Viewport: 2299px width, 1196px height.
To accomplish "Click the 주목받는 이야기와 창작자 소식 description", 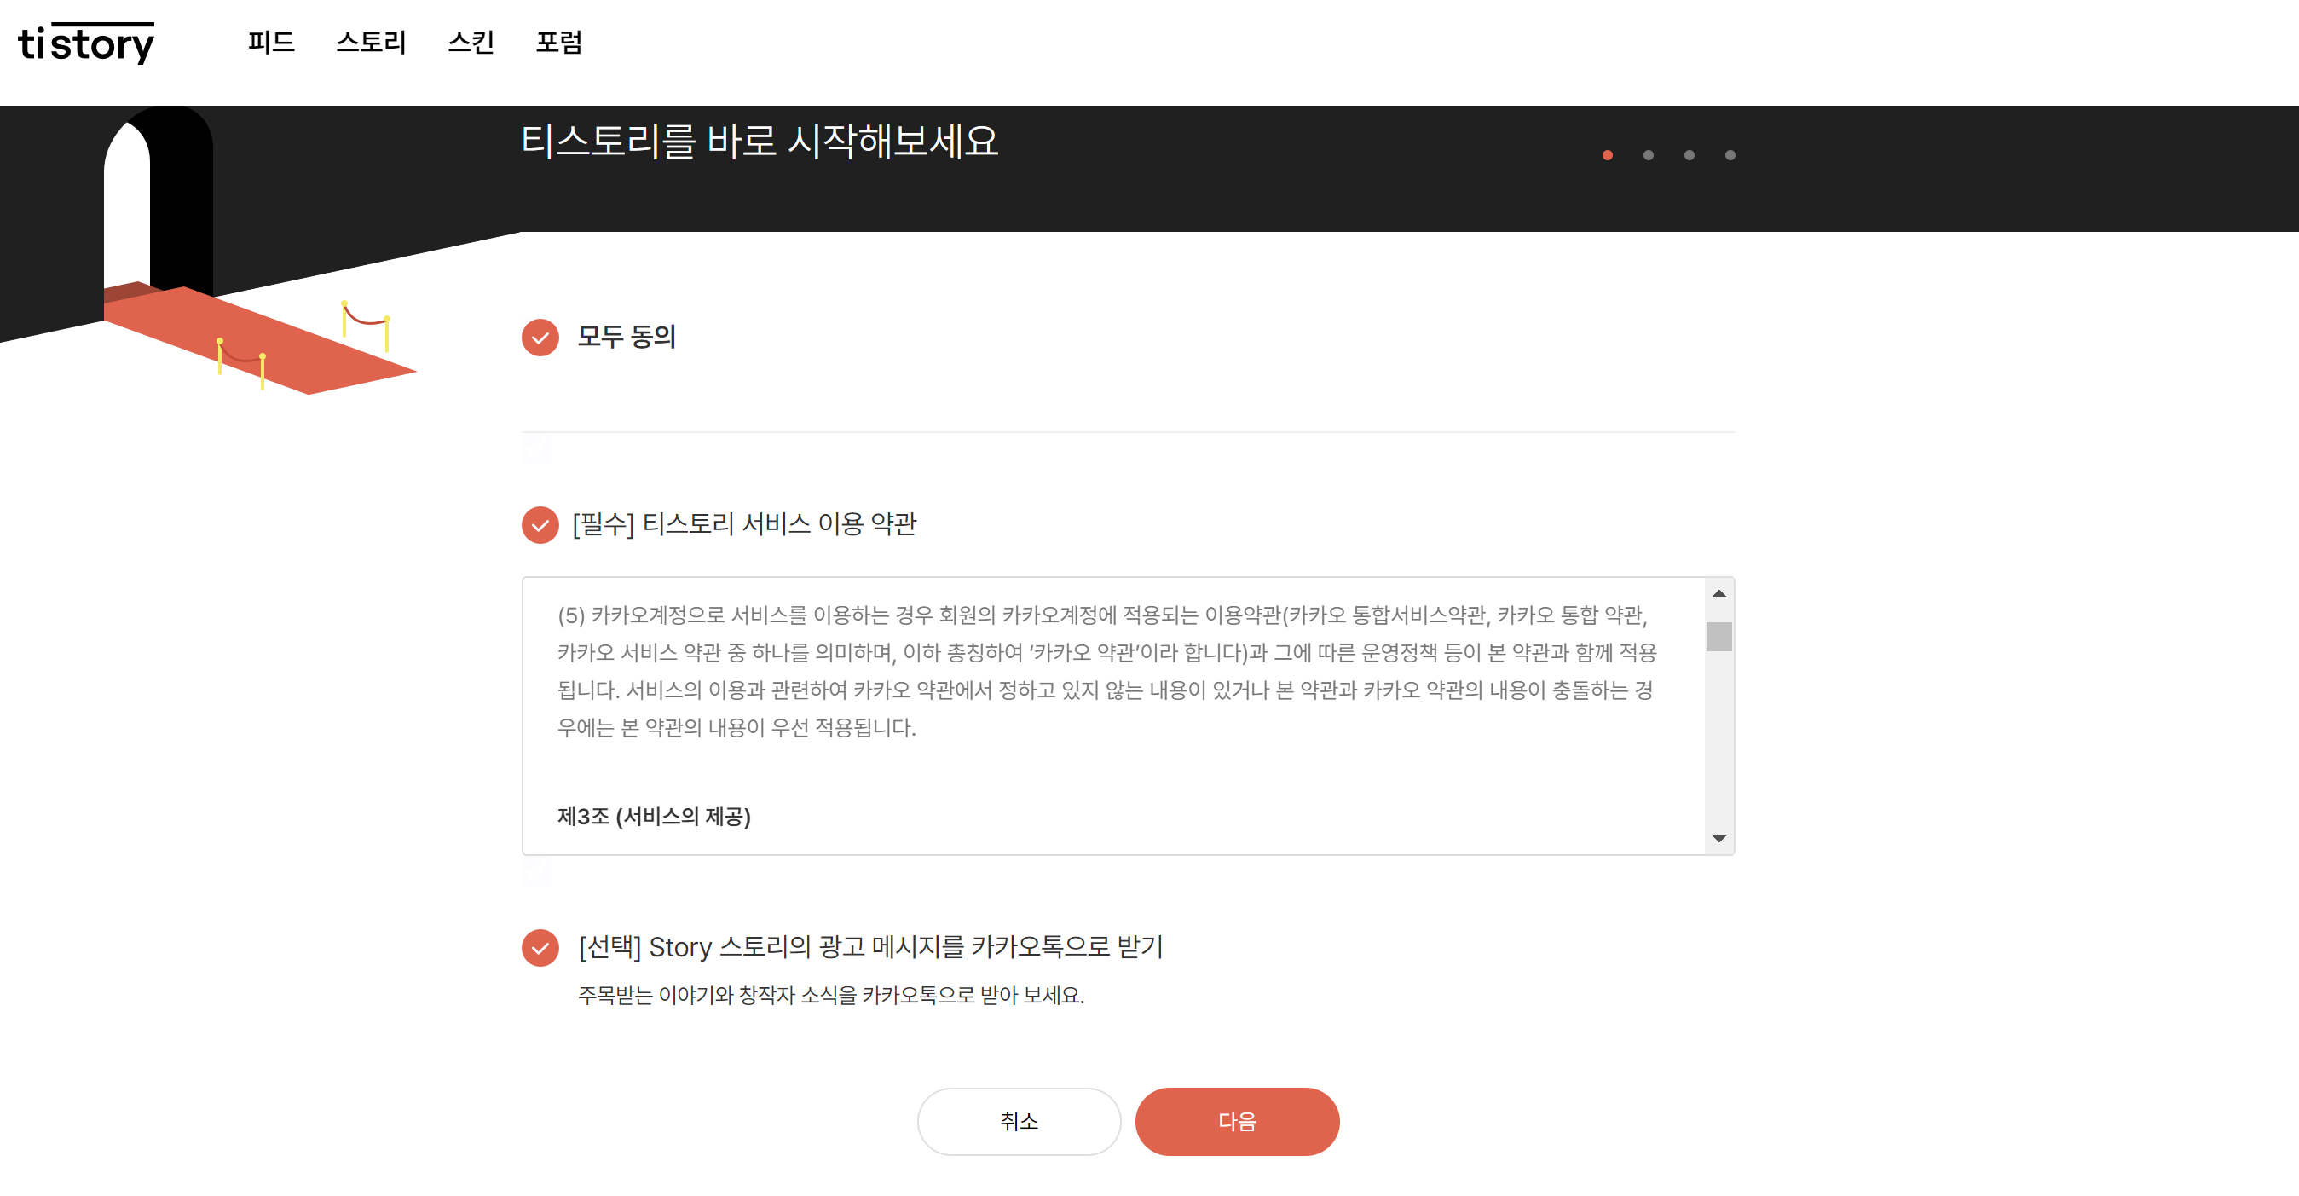I will (x=831, y=995).
